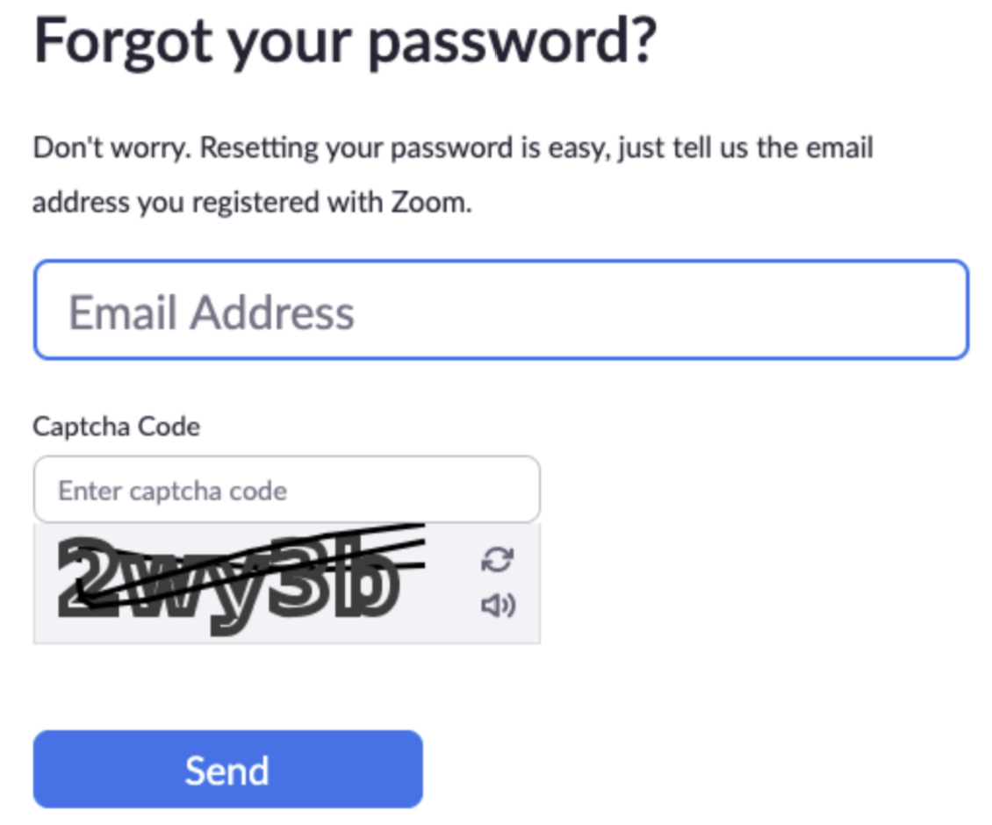Refresh the captcha image
Screen dimensions: 992x825
[498, 559]
